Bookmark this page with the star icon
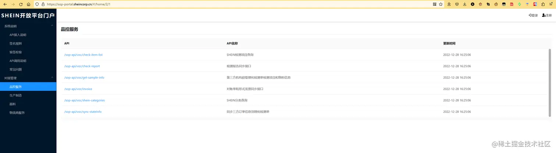Image resolution: width=556 pixels, height=153 pixels. click(x=441, y=4)
